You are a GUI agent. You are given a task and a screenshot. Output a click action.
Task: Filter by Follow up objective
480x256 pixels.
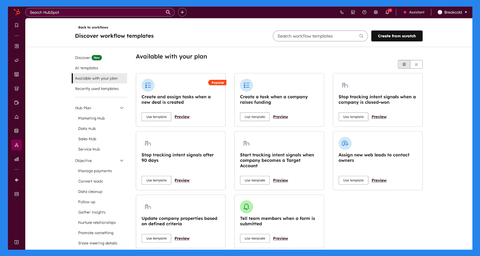tap(87, 202)
